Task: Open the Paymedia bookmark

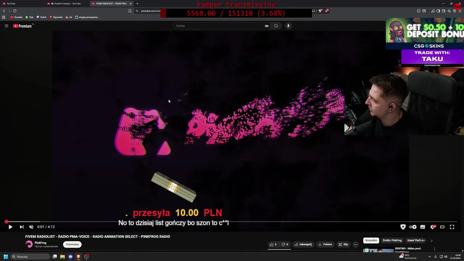Action: tap(56, 17)
